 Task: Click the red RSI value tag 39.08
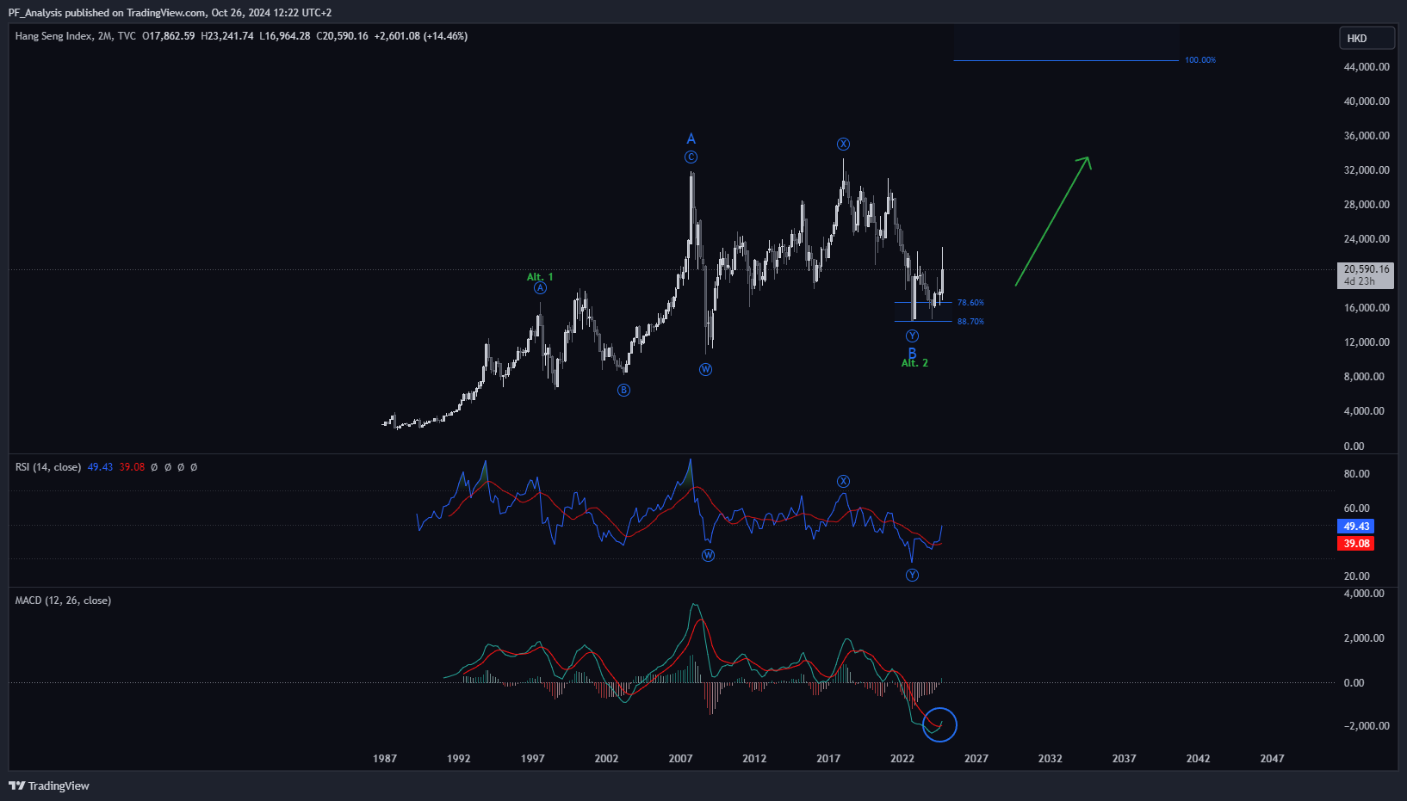[1356, 544]
